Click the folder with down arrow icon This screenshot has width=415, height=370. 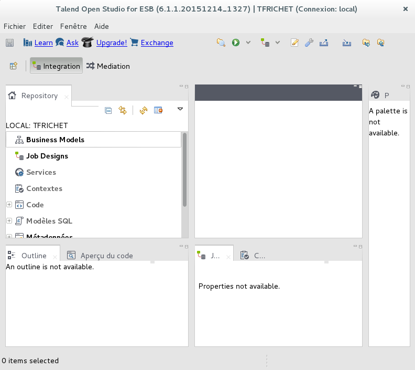click(366, 43)
